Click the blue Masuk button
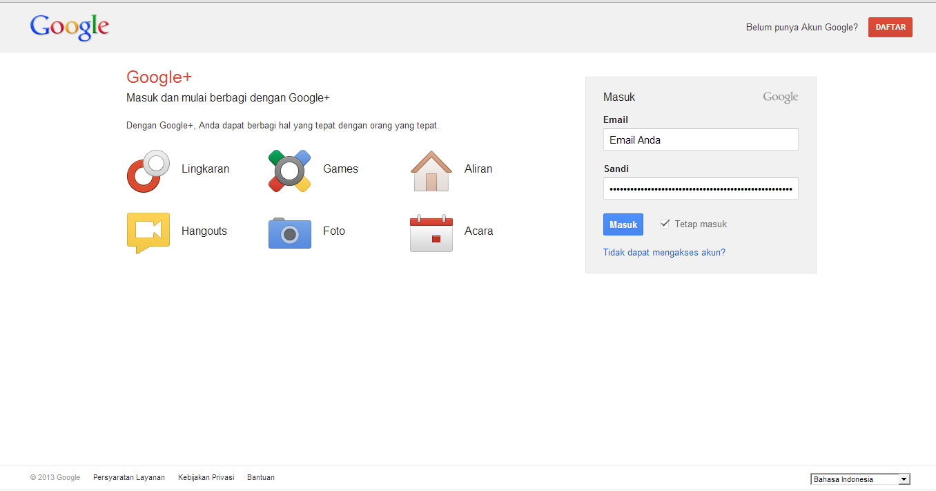Image resolution: width=936 pixels, height=491 pixels. tap(623, 224)
